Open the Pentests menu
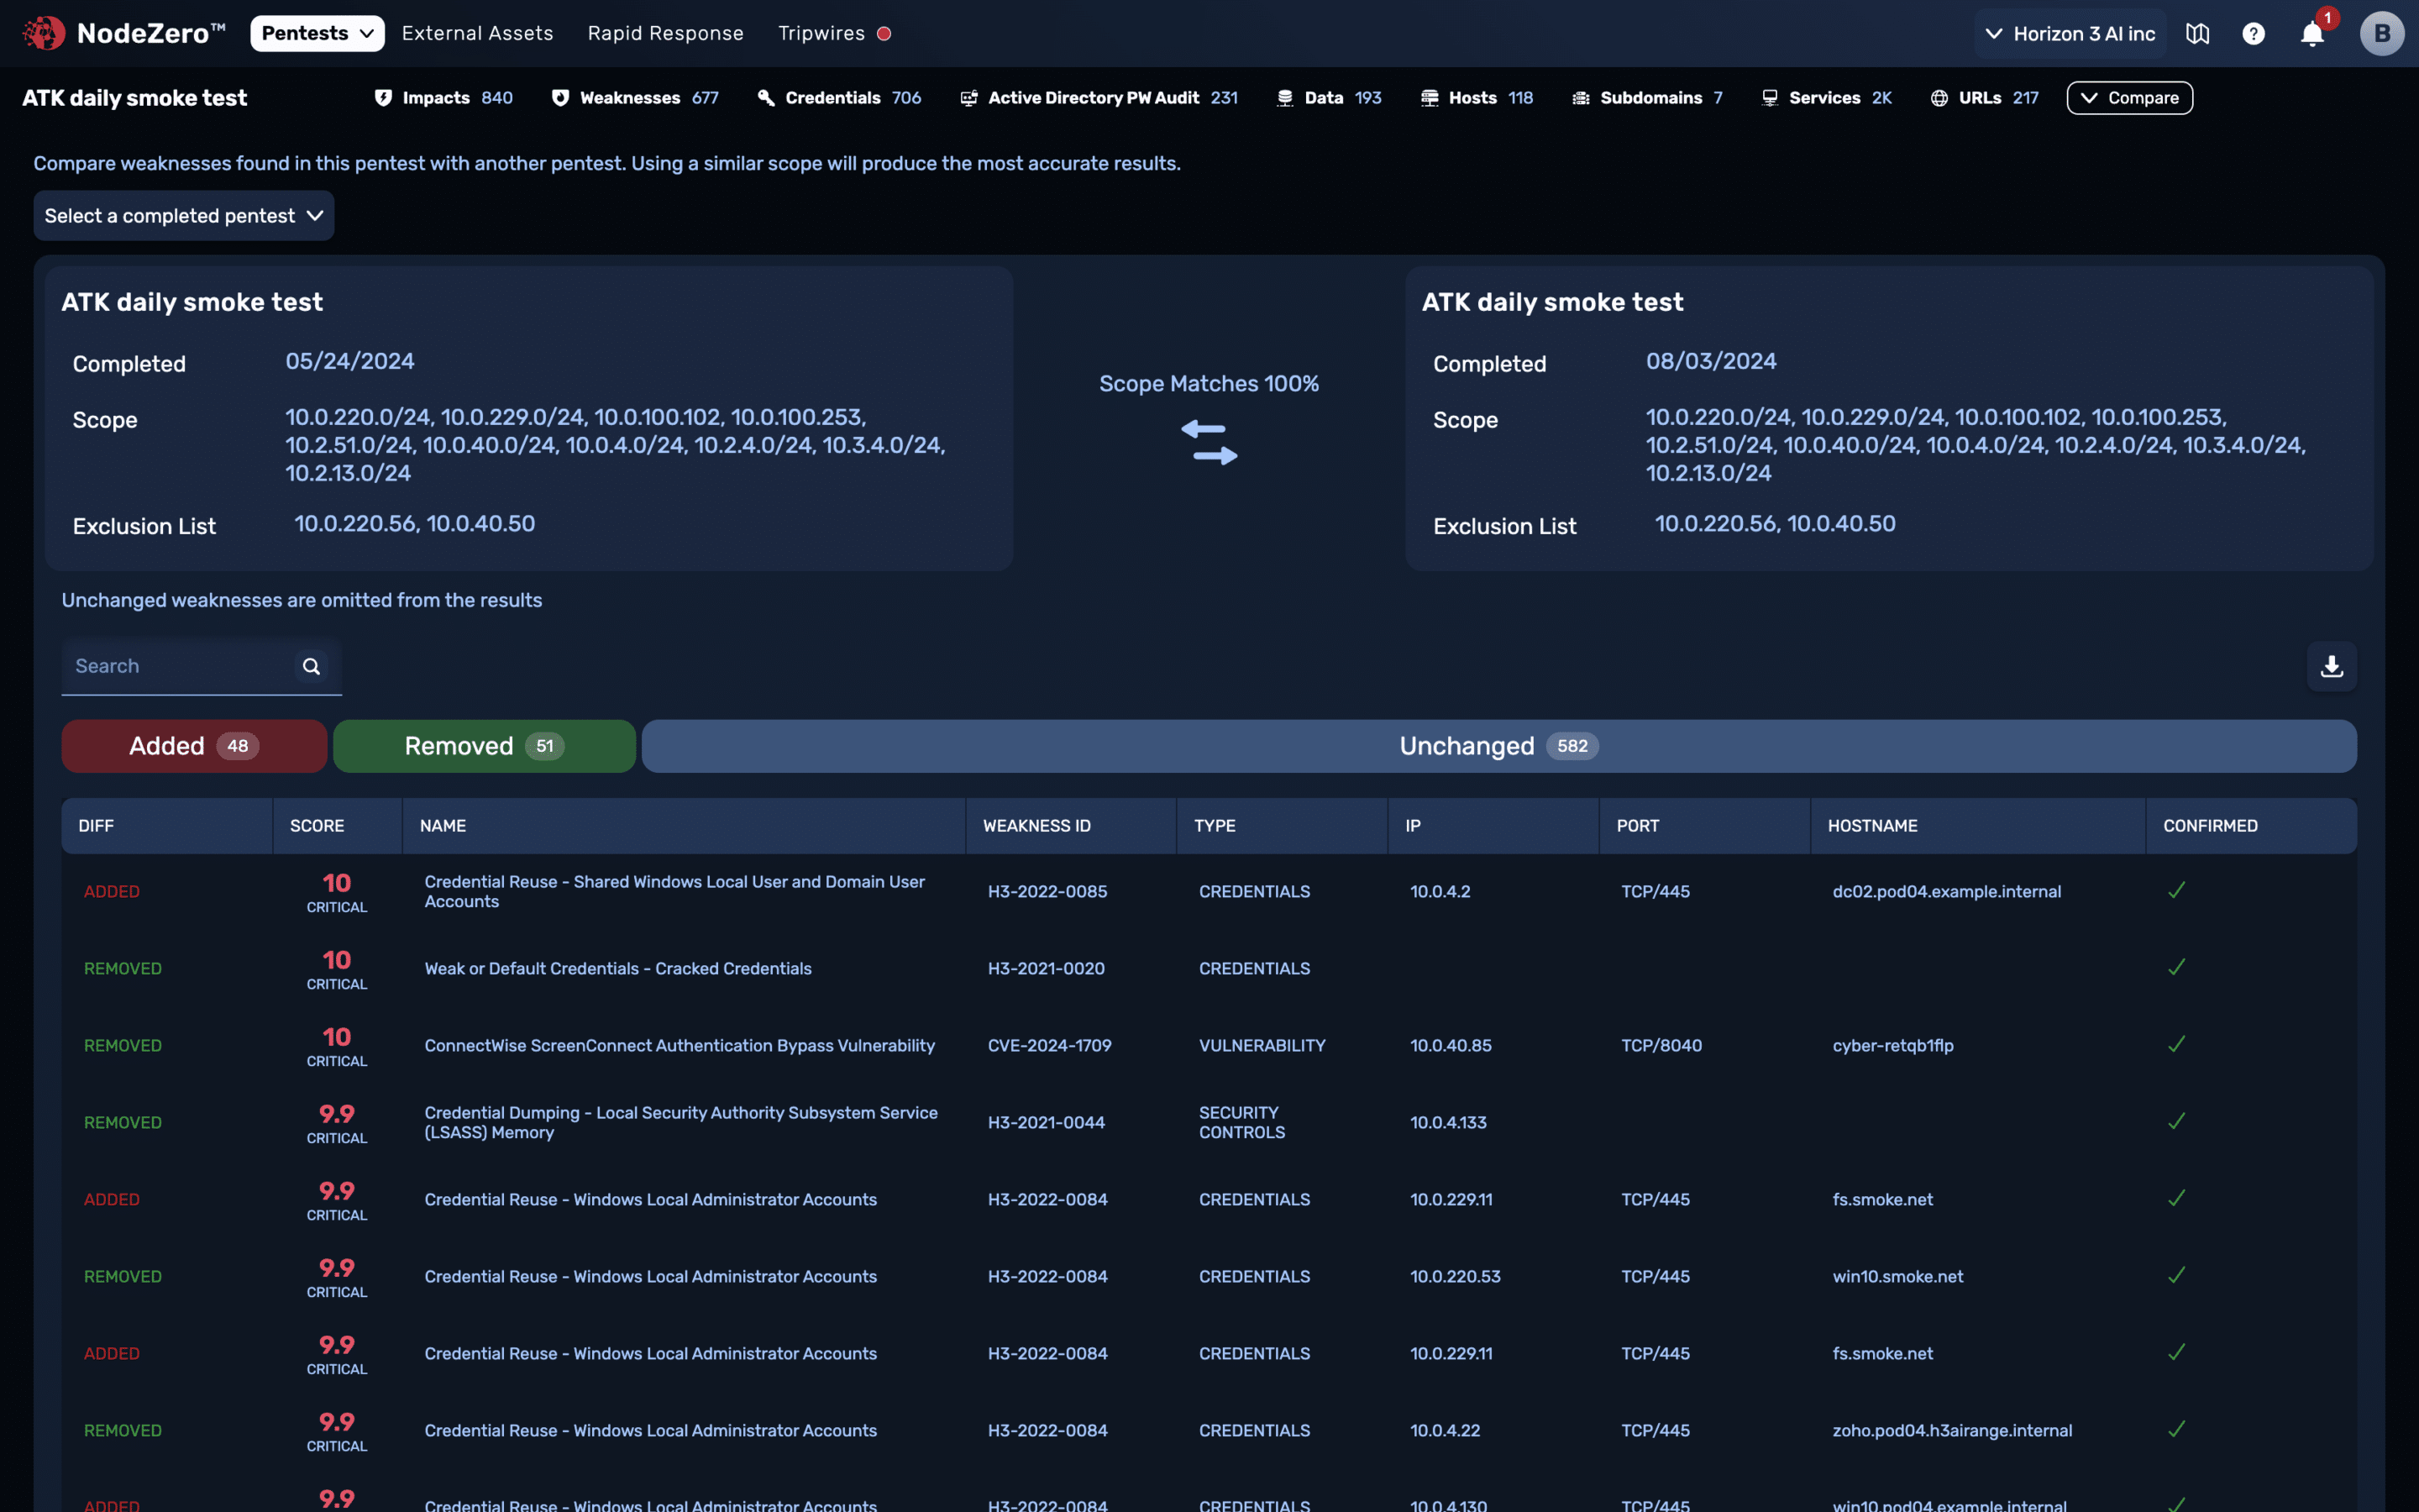The width and height of the screenshot is (2419, 1512). (316, 32)
